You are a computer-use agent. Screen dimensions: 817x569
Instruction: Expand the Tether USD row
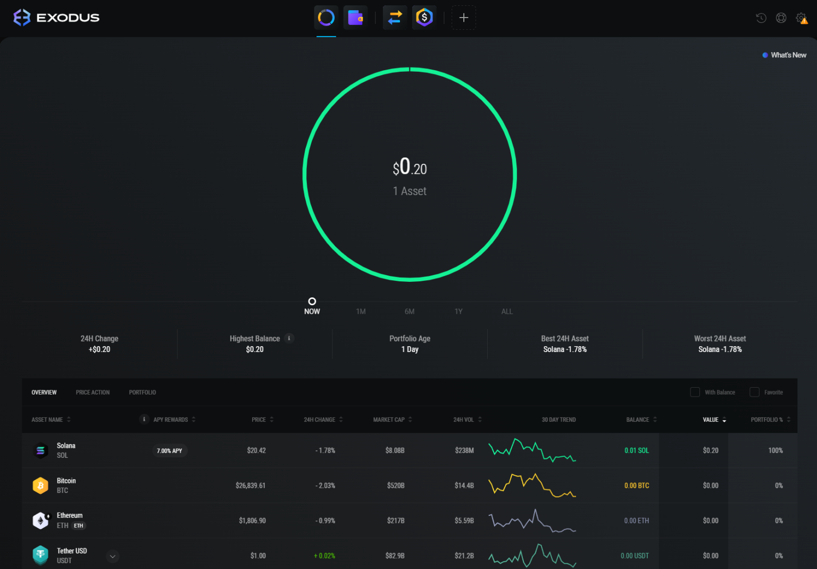pyautogui.click(x=112, y=556)
